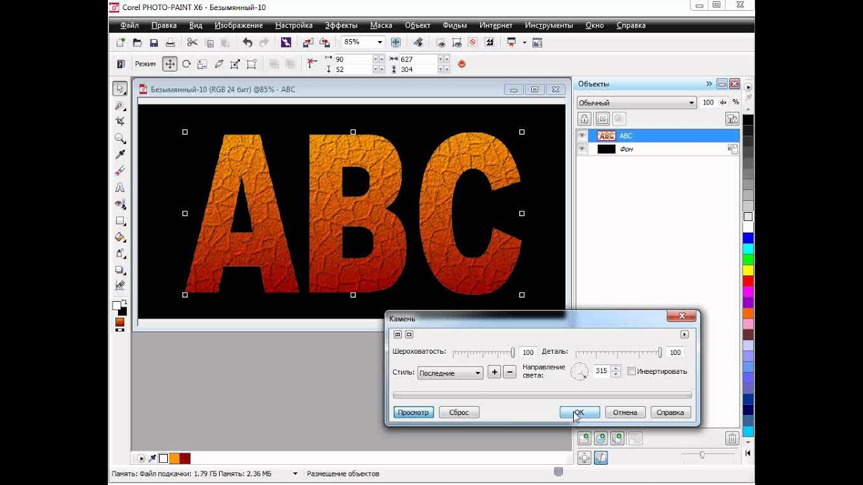Open the Изображение menu
The height and width of the screenshot is (485, 863).
click(x=239, y=25)
